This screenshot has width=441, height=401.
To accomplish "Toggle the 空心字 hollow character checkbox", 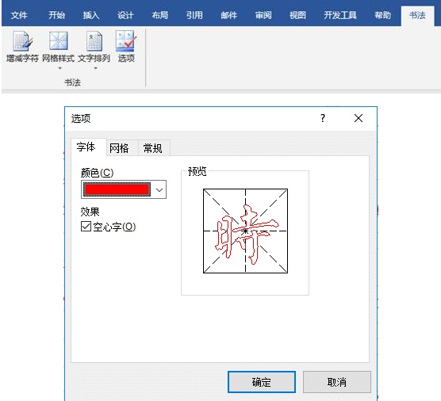I will click(x=86, y=226).
